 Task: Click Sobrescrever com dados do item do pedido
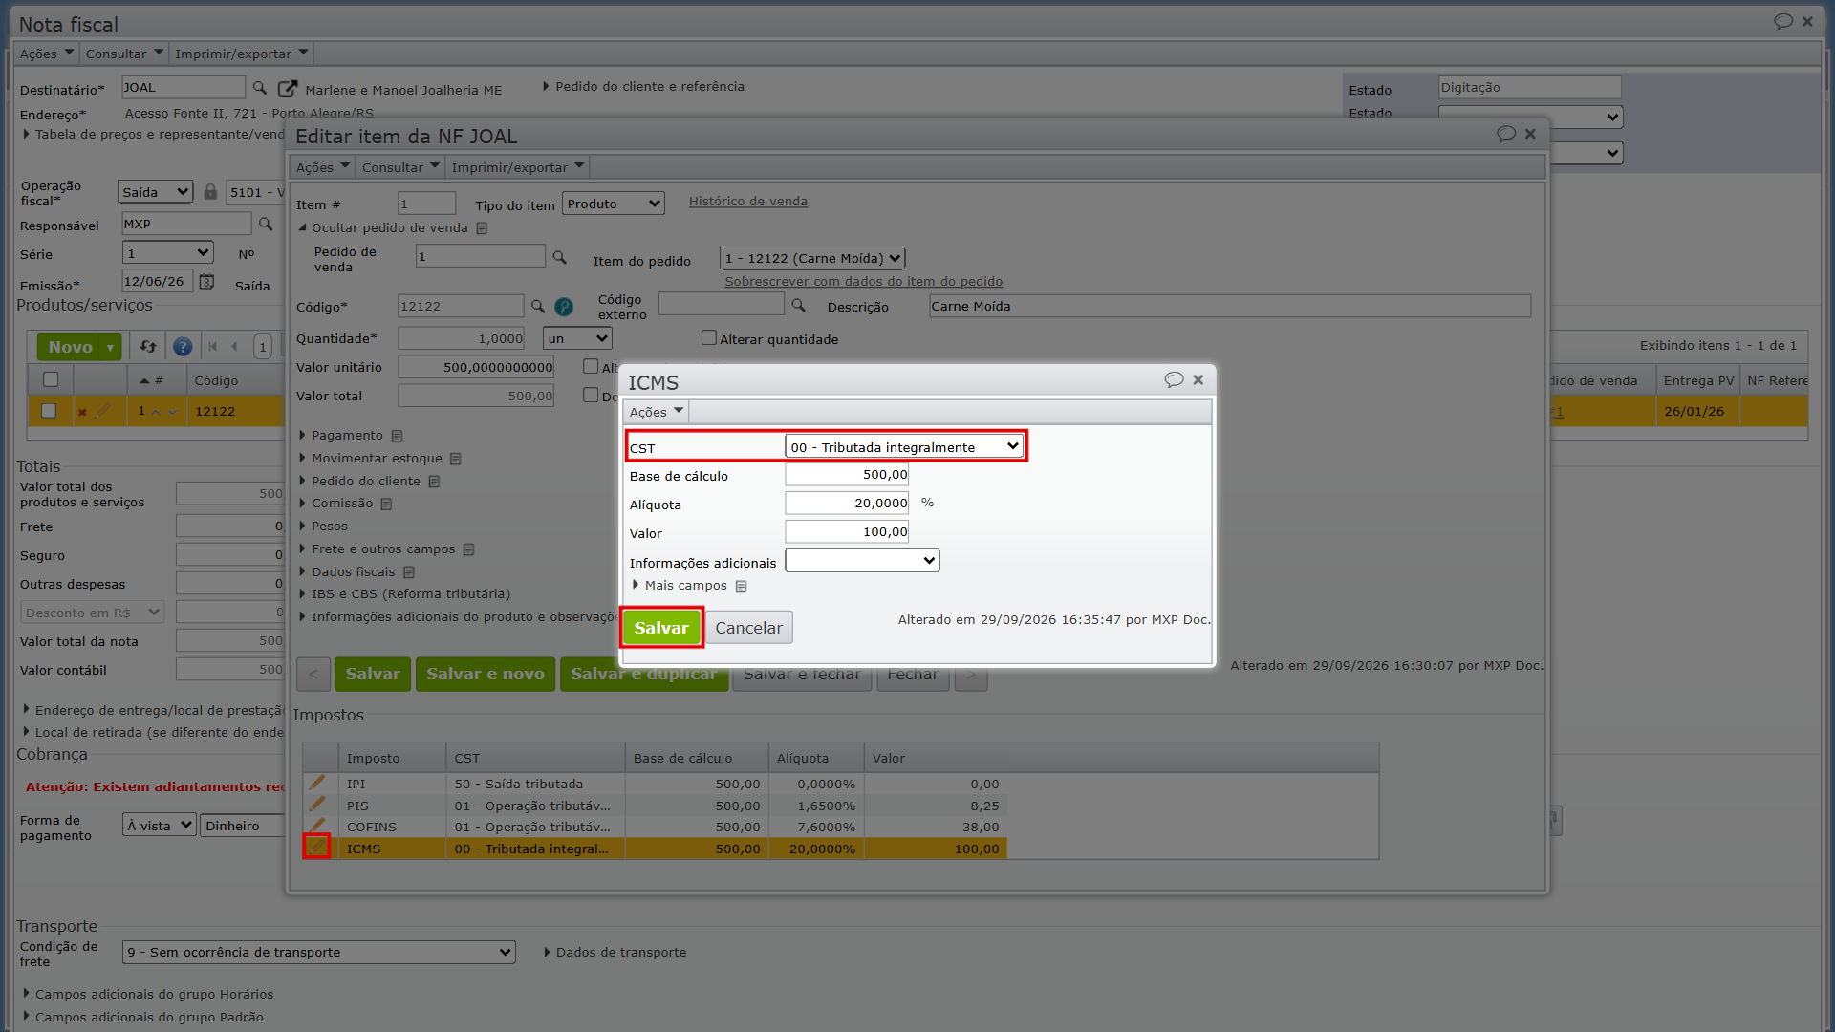pyautogui.click(x=863, y=281)
